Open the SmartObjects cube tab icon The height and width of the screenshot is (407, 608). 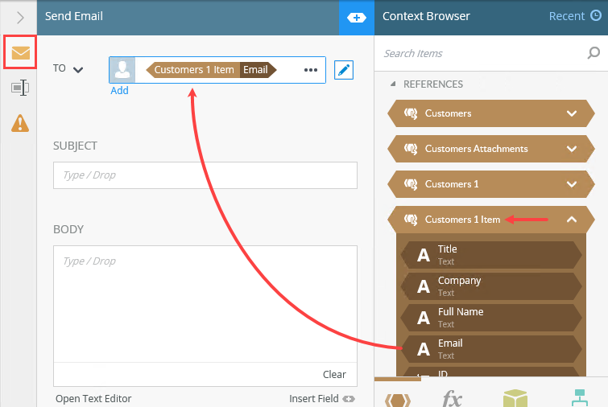(515, 398)
